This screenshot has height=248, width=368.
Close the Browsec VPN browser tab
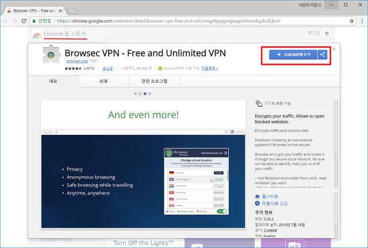click(60, 11)
